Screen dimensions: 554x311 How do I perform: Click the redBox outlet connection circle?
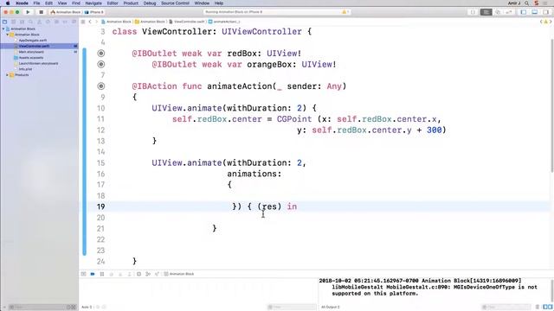click(101, 54)
